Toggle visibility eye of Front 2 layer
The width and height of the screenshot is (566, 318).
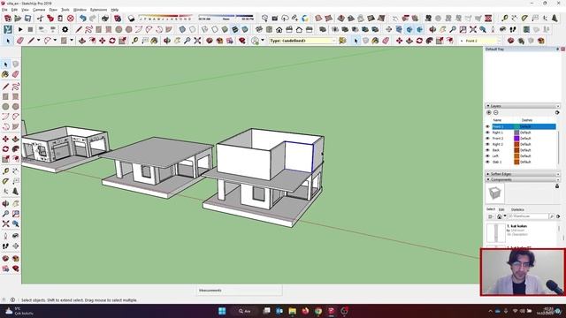tap(487, 139)
